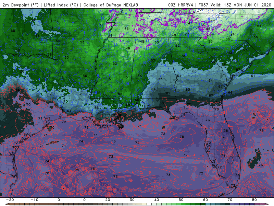Click the 40 label on the color scale
This screenshot has height=206, width=274.
[x=157, y=200]
